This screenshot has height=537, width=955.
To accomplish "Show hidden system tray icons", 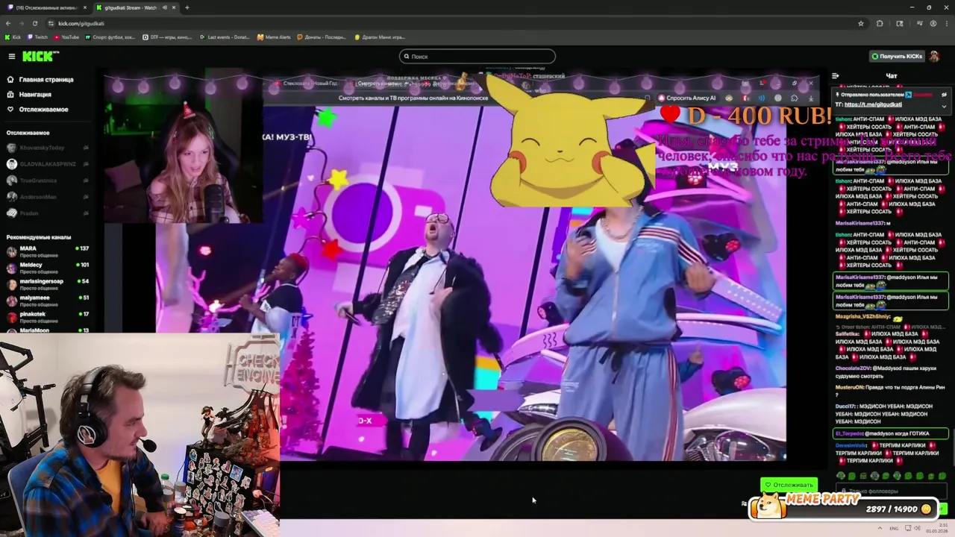I will 881,528.
